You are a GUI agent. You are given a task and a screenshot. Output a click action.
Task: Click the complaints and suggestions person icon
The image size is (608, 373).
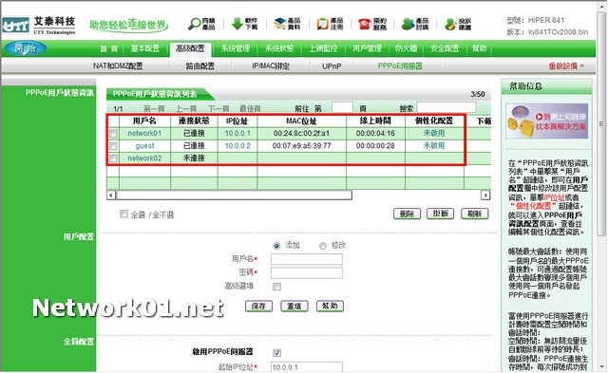(450, 24)
